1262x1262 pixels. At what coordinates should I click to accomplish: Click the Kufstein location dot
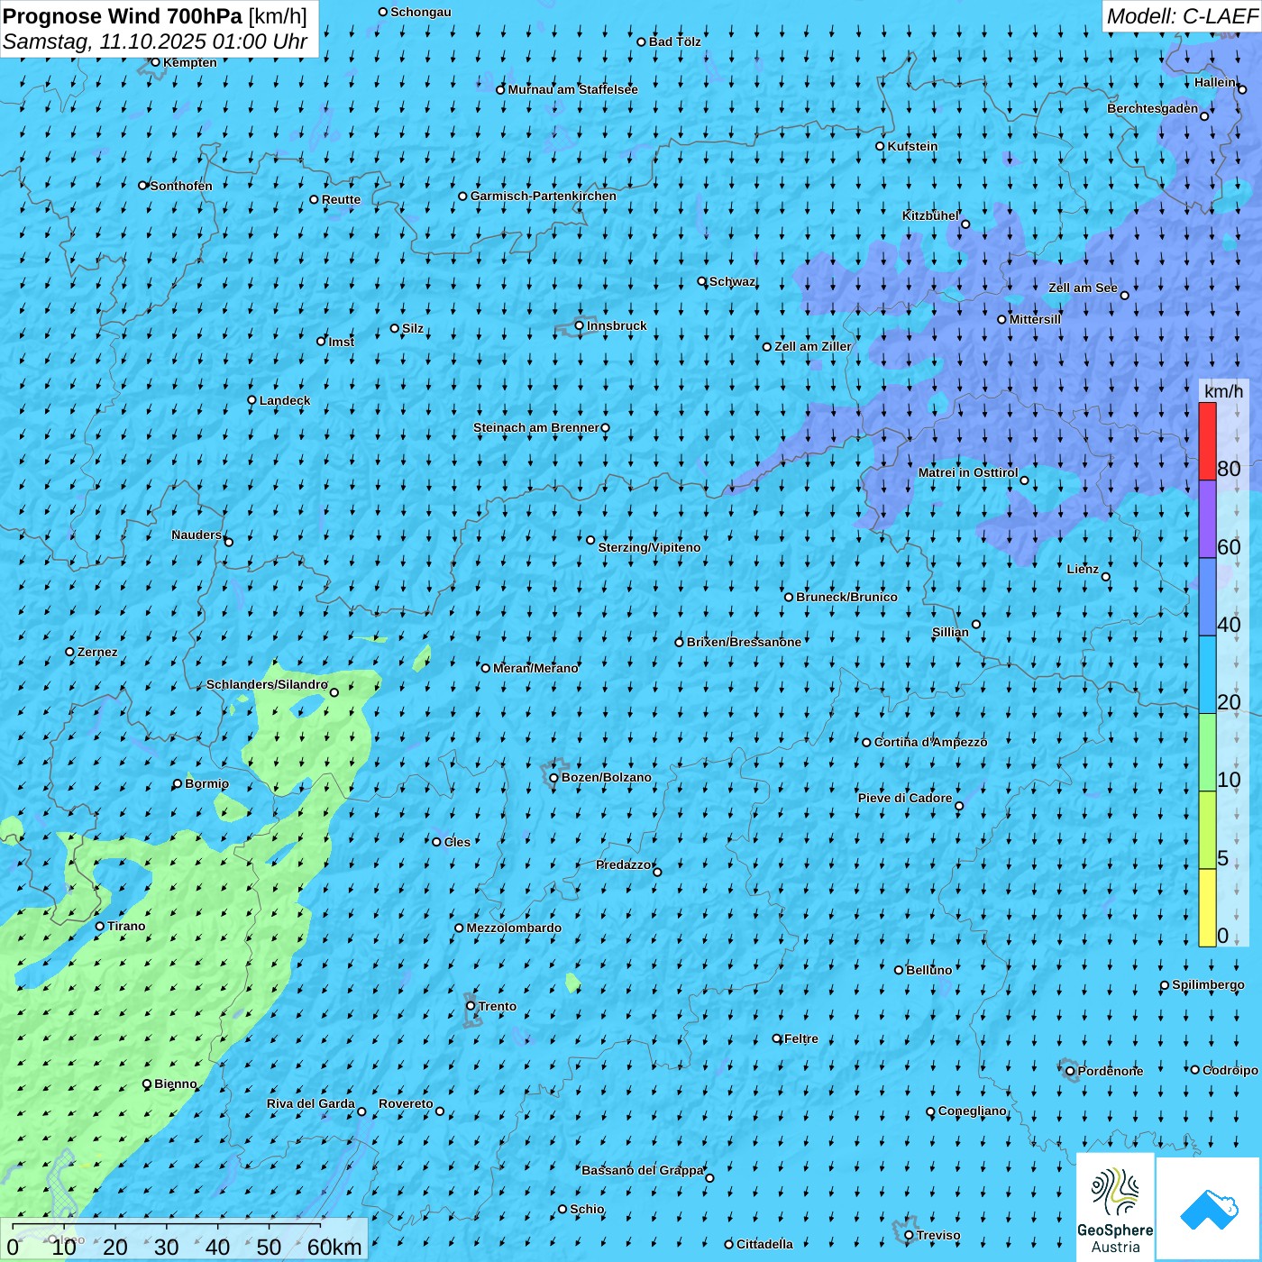click(x=881, y=146)
